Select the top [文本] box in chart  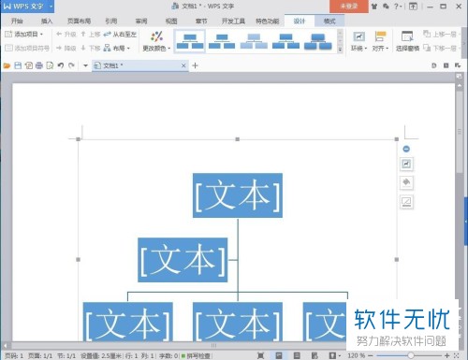238,195
